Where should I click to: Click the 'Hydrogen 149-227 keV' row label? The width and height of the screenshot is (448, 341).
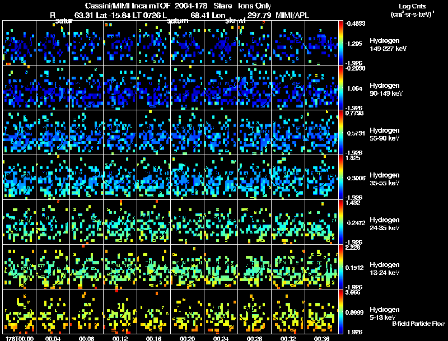(x=388, y=45)
